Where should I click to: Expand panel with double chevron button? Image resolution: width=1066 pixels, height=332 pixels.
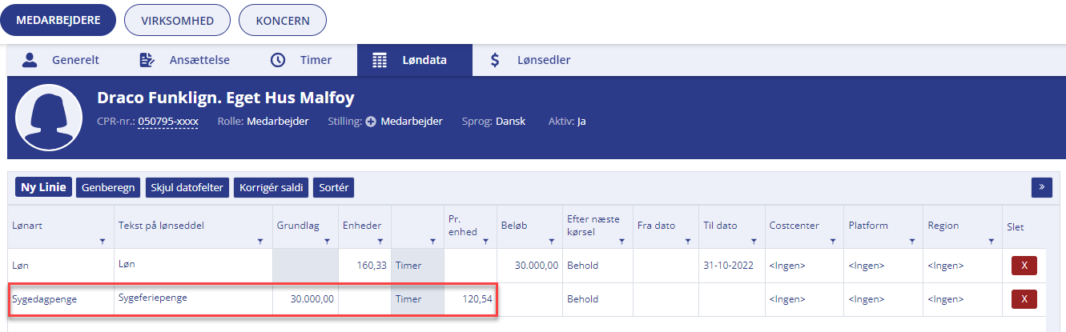1041,187
